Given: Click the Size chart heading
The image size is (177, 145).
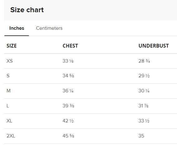Looking at the screenshot, I should tap(27, 10).
